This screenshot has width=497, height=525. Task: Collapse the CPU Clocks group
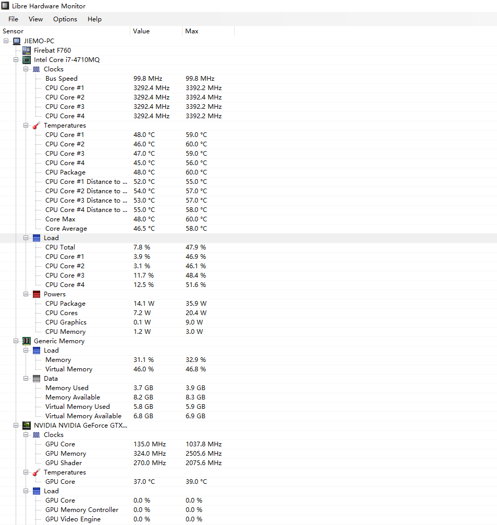pos(26,69)
